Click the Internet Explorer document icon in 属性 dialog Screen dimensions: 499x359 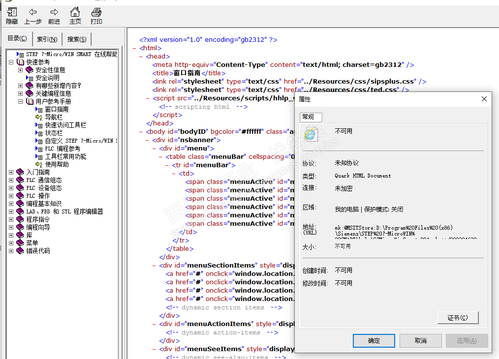tap(311, 134)
